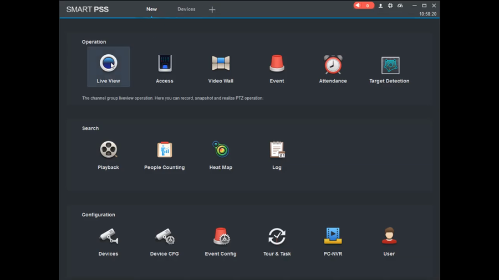This screenshot has width=499, height=280.
Task: Select the New tab
Action: coord(151,9)
